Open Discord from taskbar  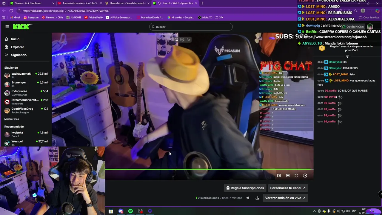[121, 211]
